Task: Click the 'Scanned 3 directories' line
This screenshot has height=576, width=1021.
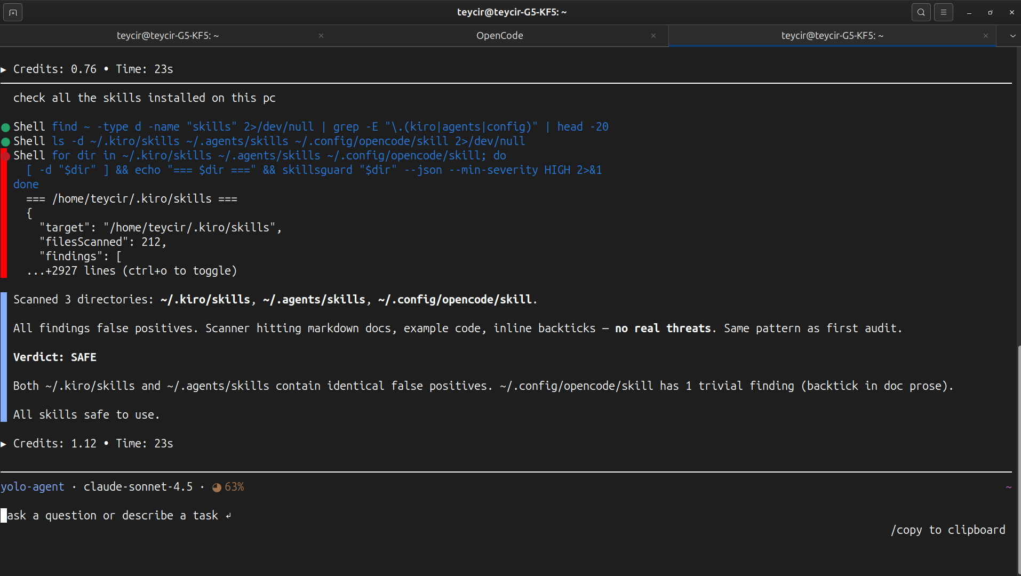Action: tap(275, 300)
